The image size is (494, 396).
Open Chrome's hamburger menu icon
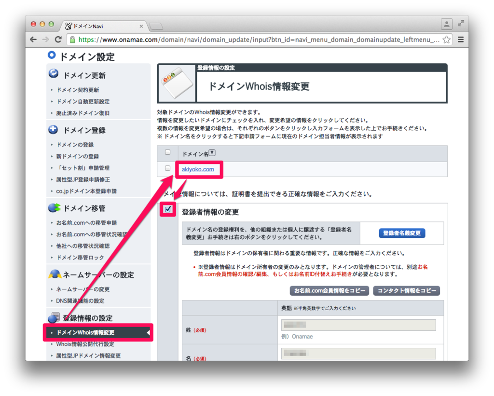[462, 41]
